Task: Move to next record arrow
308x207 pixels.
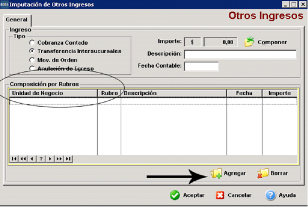Action: tap(50, 159)
